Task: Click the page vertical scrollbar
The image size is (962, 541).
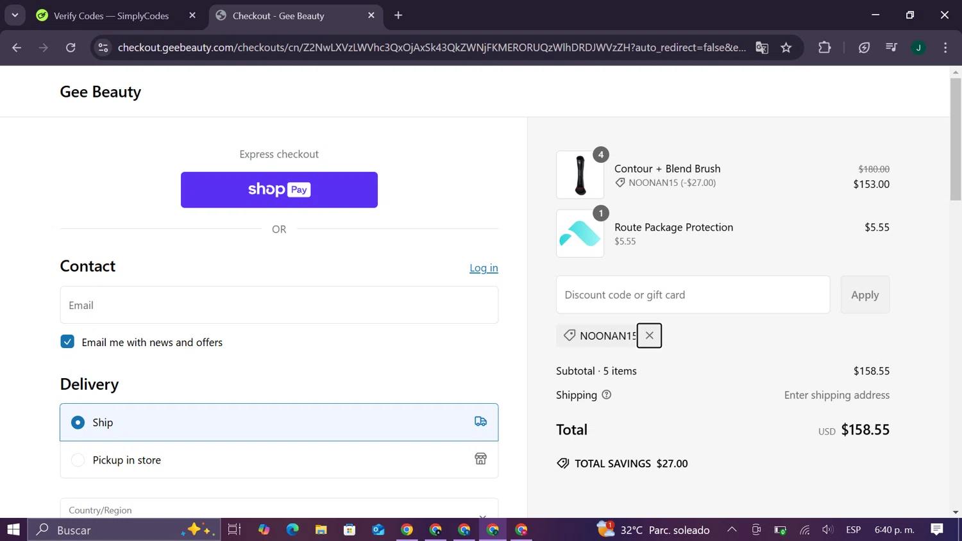Action: (x=956, y=140)
